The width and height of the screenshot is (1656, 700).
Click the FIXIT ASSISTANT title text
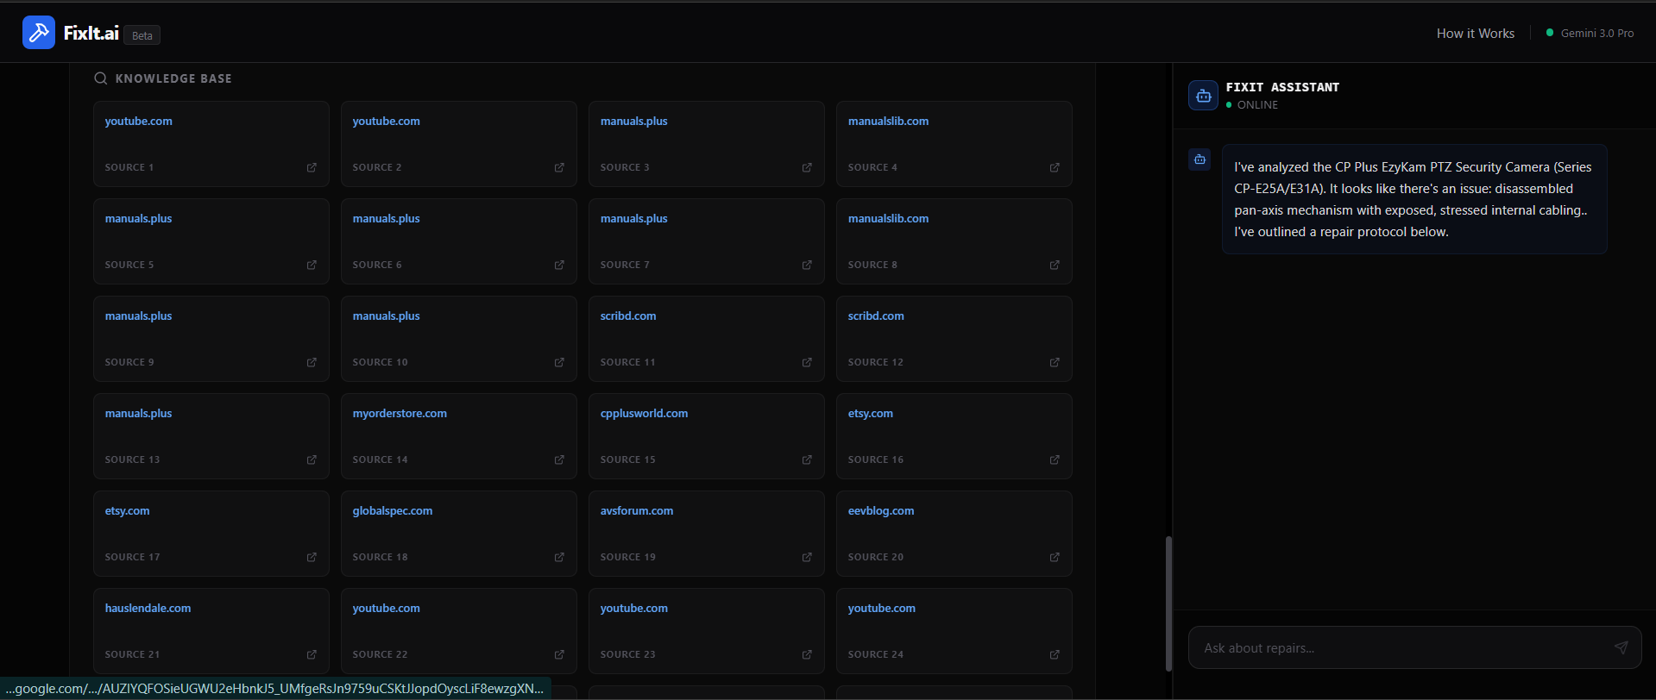pos(1282,87)
